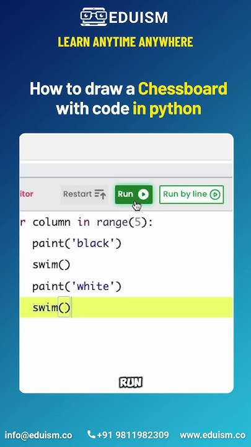The image size is (251, 447).
Task: Click the partially visible 'itor' editor label
Action: (x=27, y=194)
